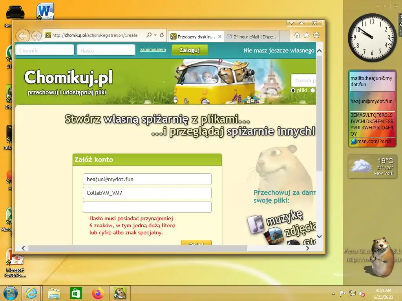This screenshot has width=402, height=301.
Task: Click the email field with heajun@mydot.fun
Action: pyautogui.click(x=147, y=179)
